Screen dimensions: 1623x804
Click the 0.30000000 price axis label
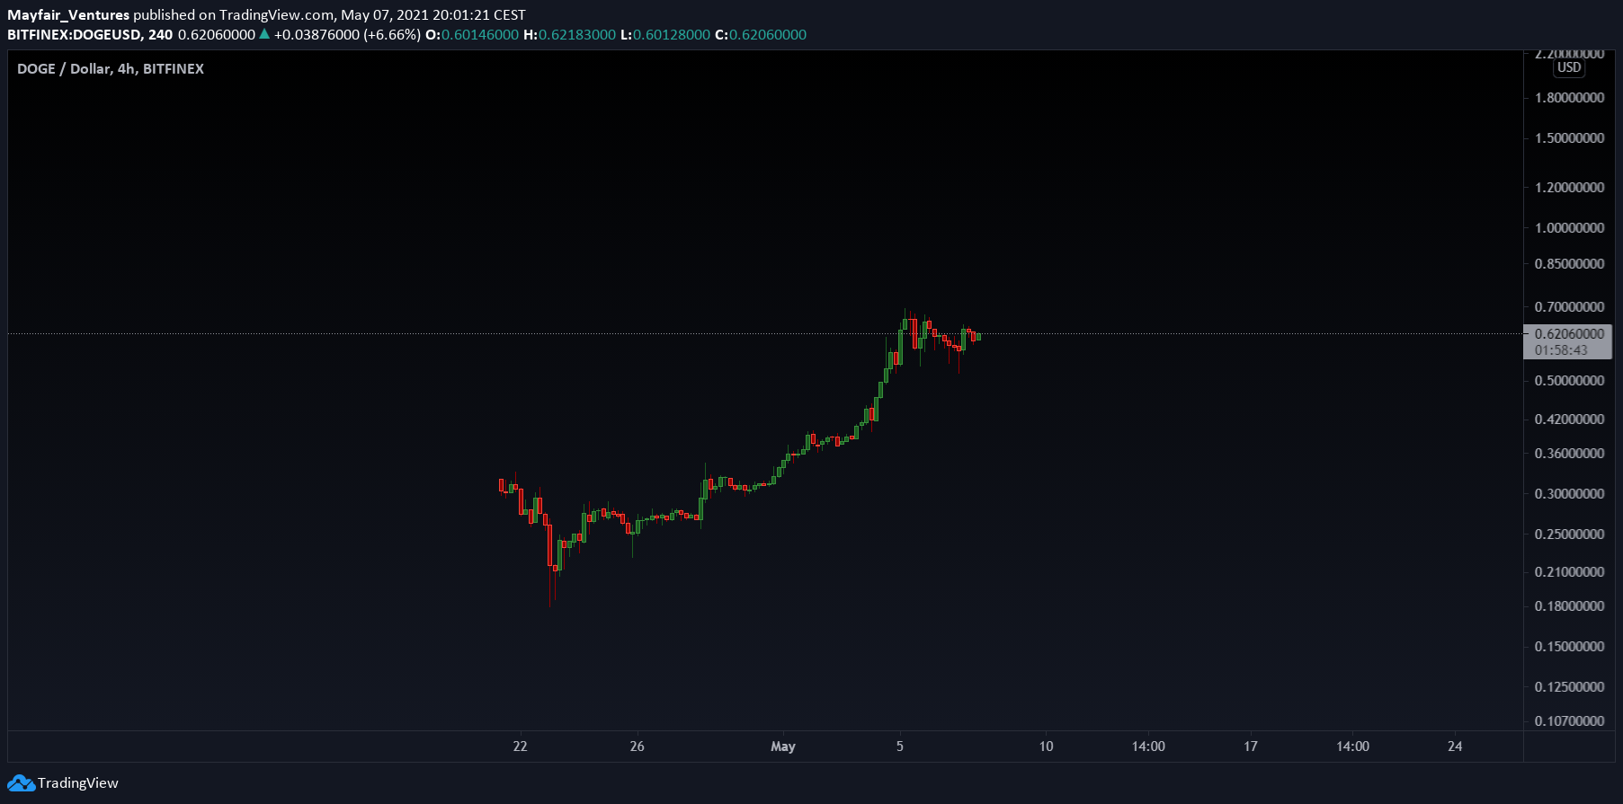pyautogui.click(x=1569, y=494)
